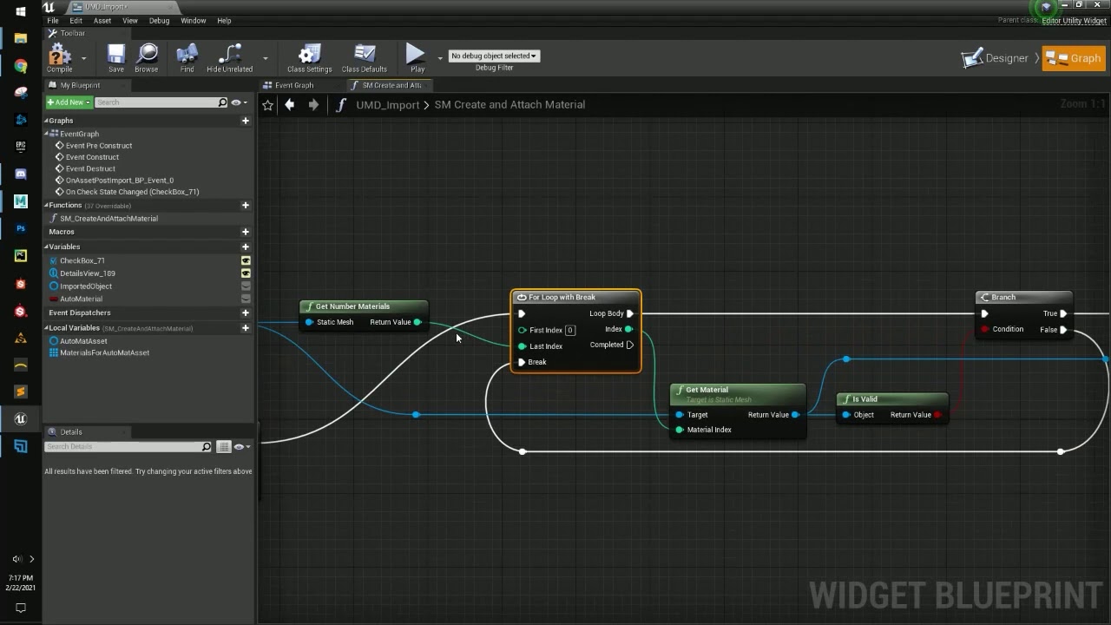Select OnAssetPostImport_BP_Event_0 entry
The image size is (1111, 625).
[x=119, y=181]
